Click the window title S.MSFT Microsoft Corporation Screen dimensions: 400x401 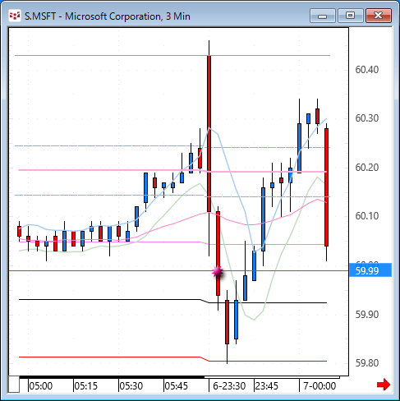pos(107,16)
